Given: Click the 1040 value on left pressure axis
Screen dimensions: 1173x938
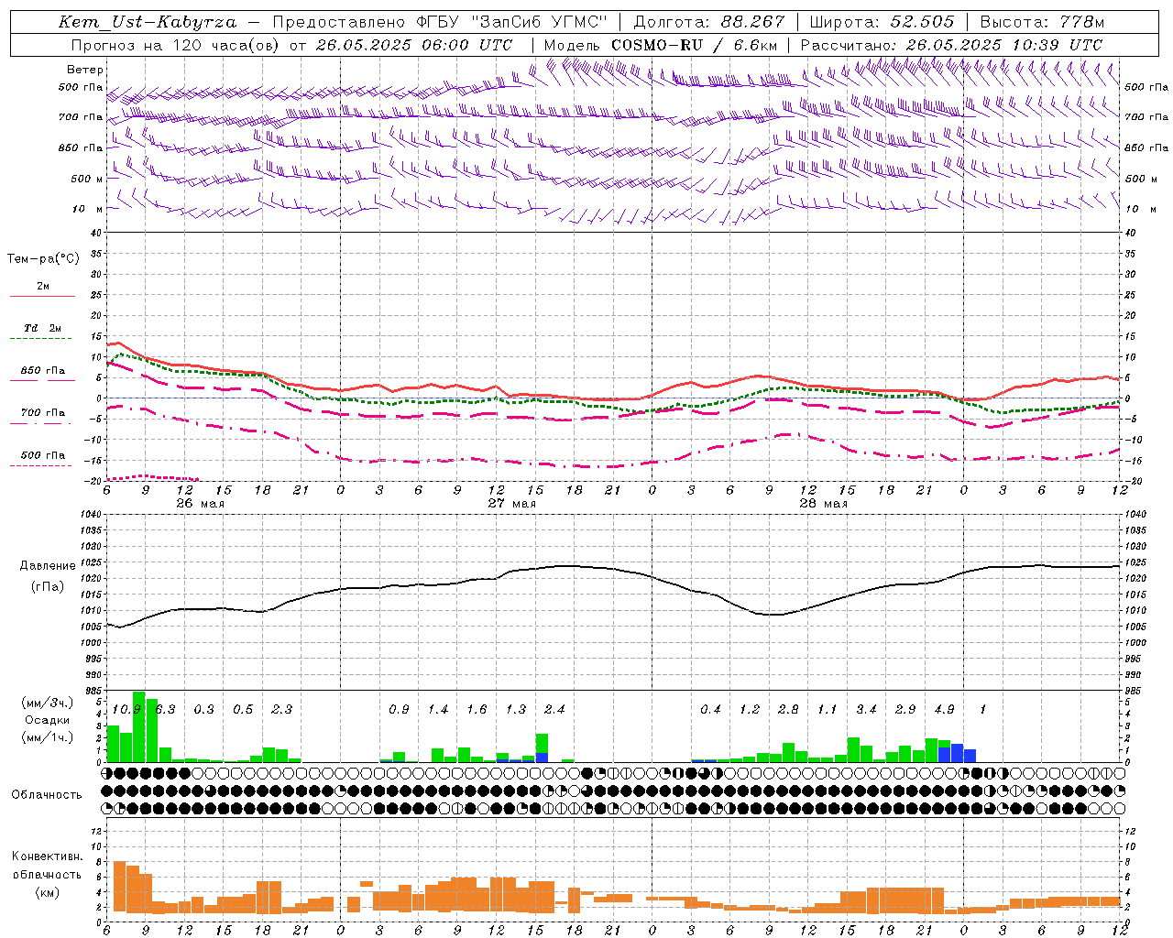Looking at the screenshot, I should click(89, 515).
